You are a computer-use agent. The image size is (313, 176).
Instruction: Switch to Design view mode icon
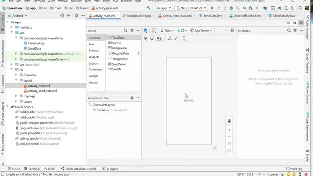point(301,23)
